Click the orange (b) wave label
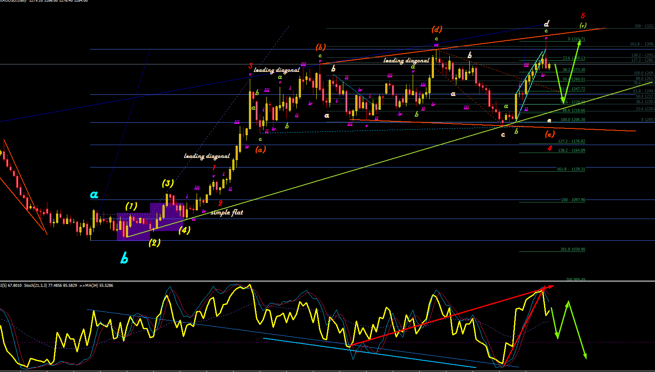655x372 pixels. click(x=320, y=47)
